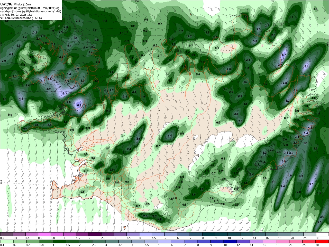The image size is (329, 247).
Task: Click the 0.1 label of the lower legend
Action: (x=2, y=245)
